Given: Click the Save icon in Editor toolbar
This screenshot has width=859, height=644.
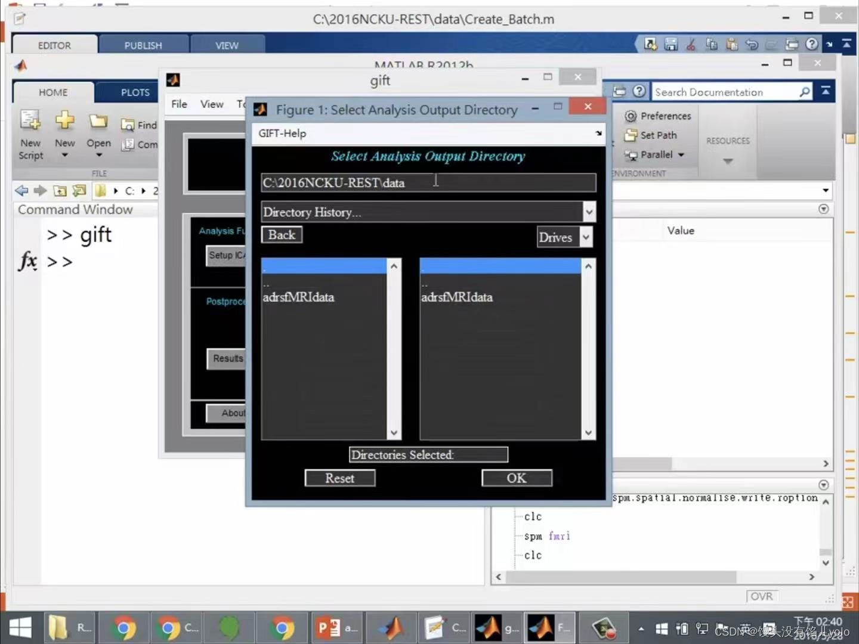Looking at the screenshot, I should click(x=671, y=44).
